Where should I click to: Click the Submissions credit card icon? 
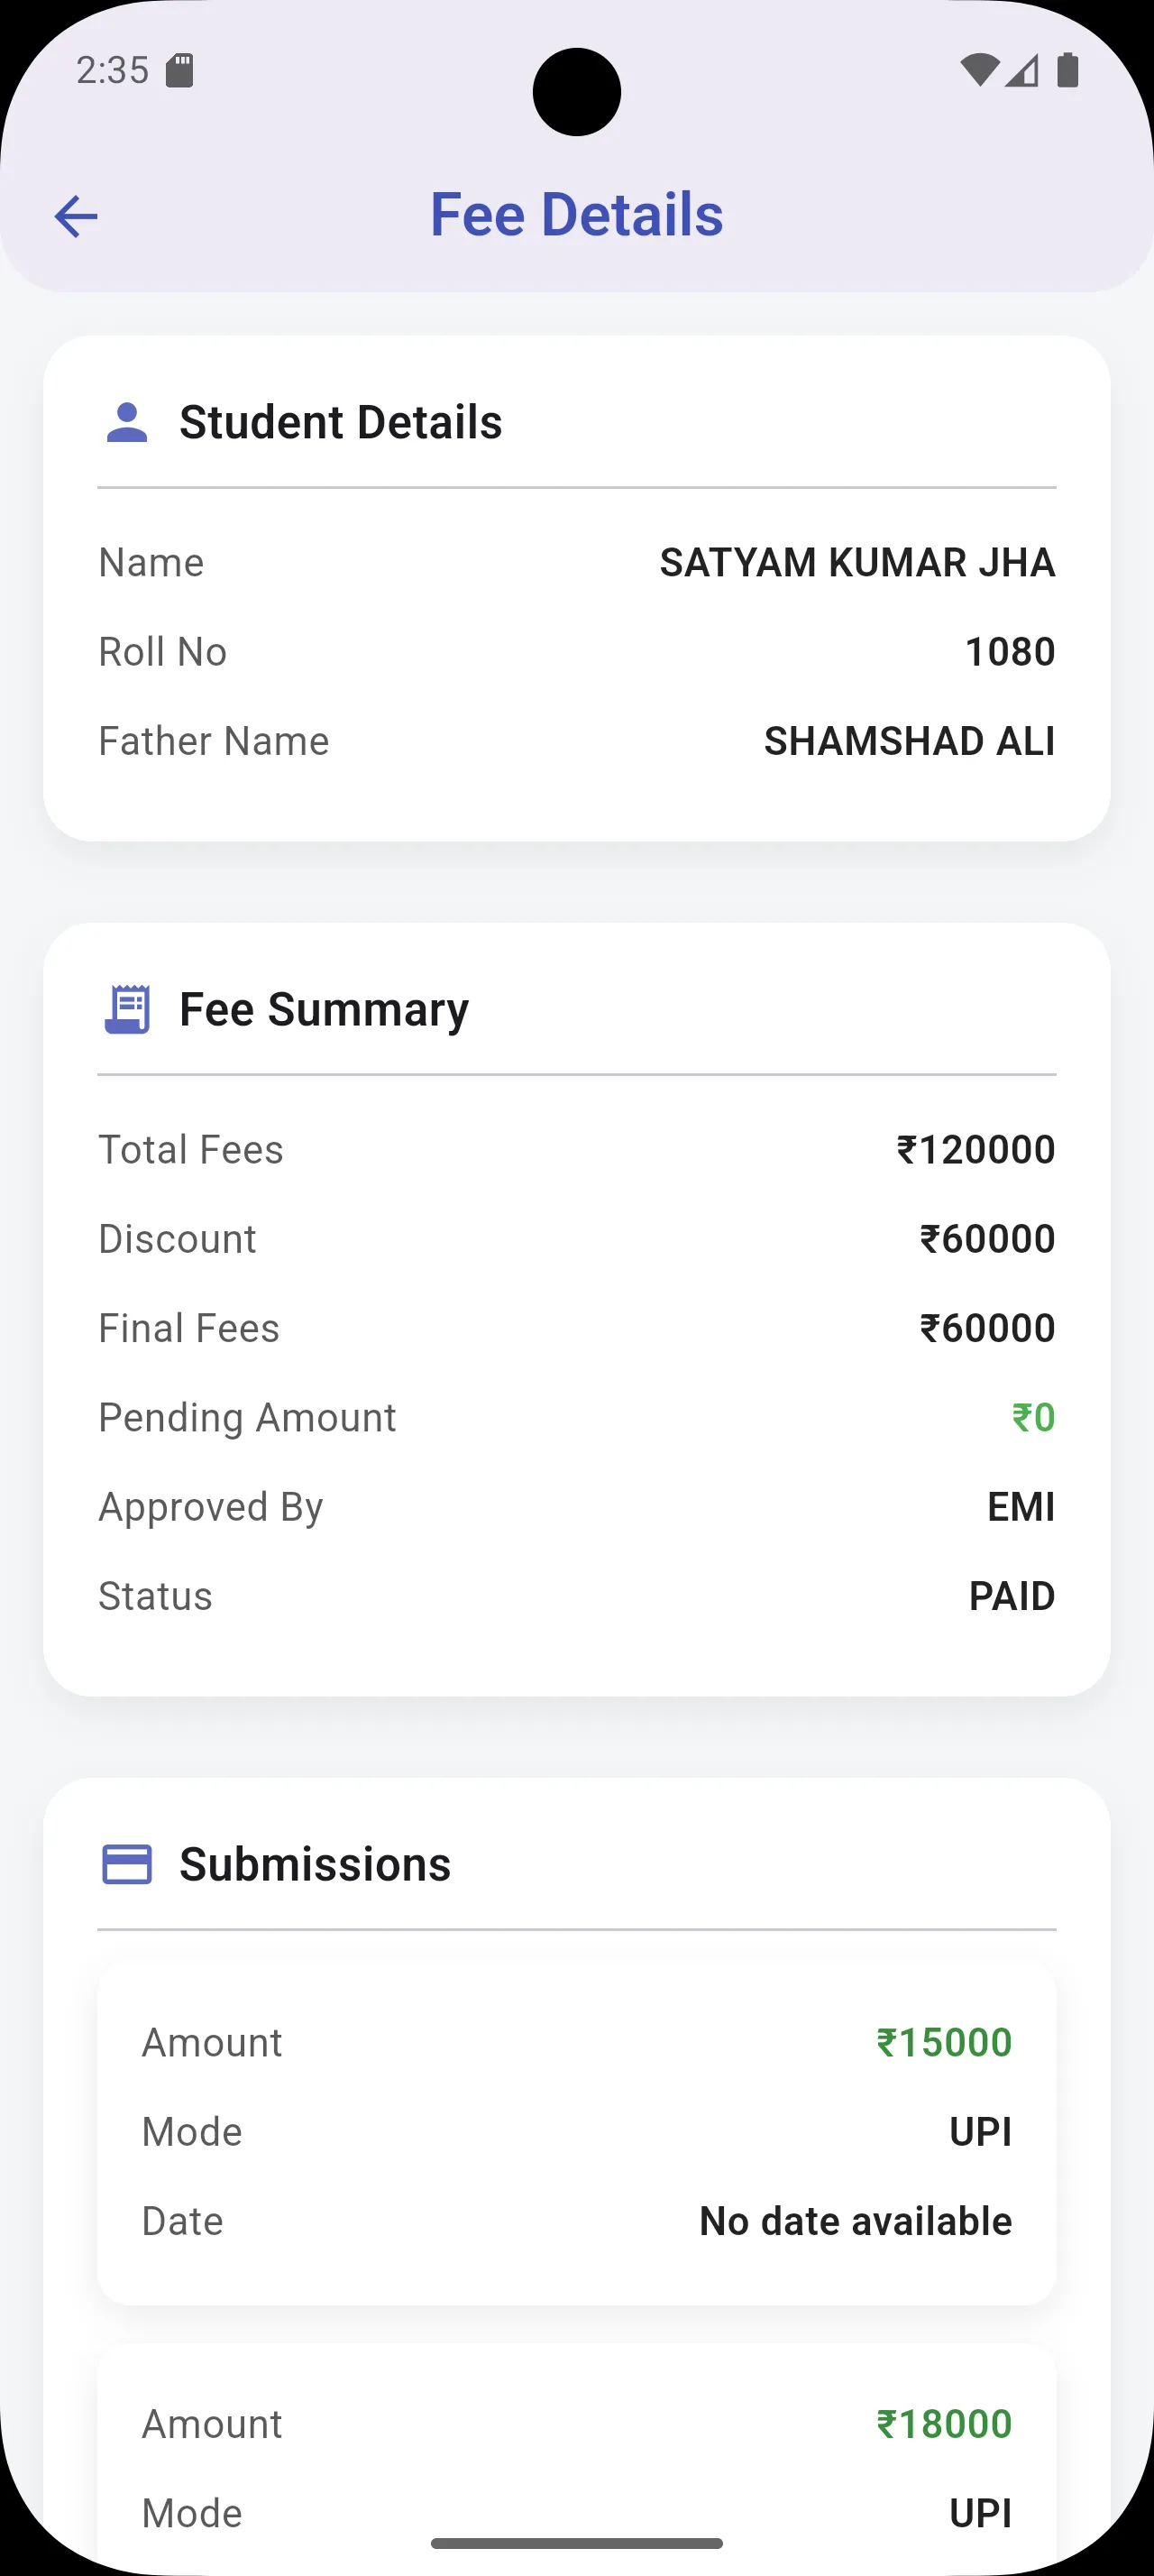(127, 1865)
